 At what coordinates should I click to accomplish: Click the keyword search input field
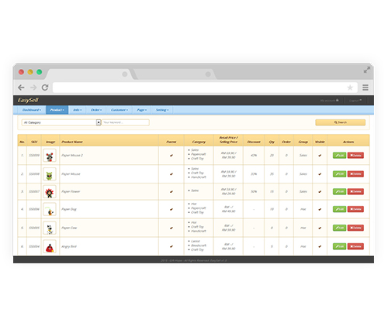[126, 122]
